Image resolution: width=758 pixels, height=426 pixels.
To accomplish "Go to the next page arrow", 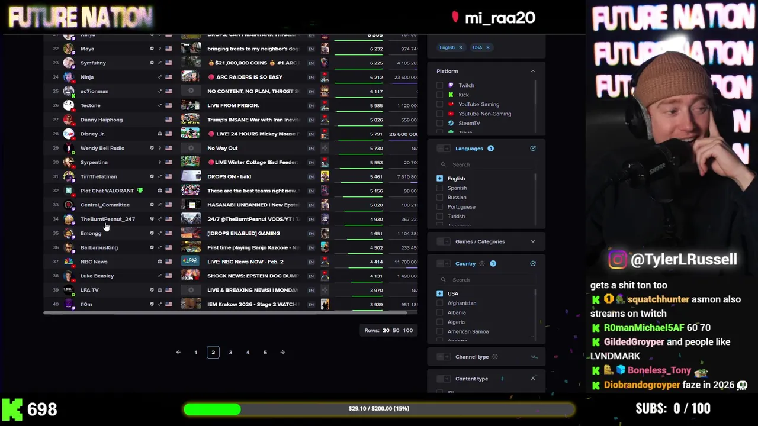I will 282,353.
